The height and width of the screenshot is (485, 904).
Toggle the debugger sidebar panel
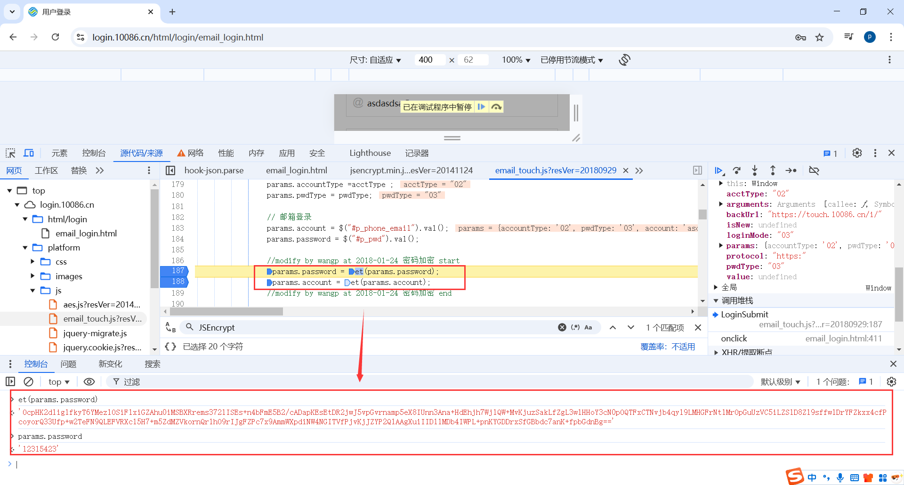697,170
